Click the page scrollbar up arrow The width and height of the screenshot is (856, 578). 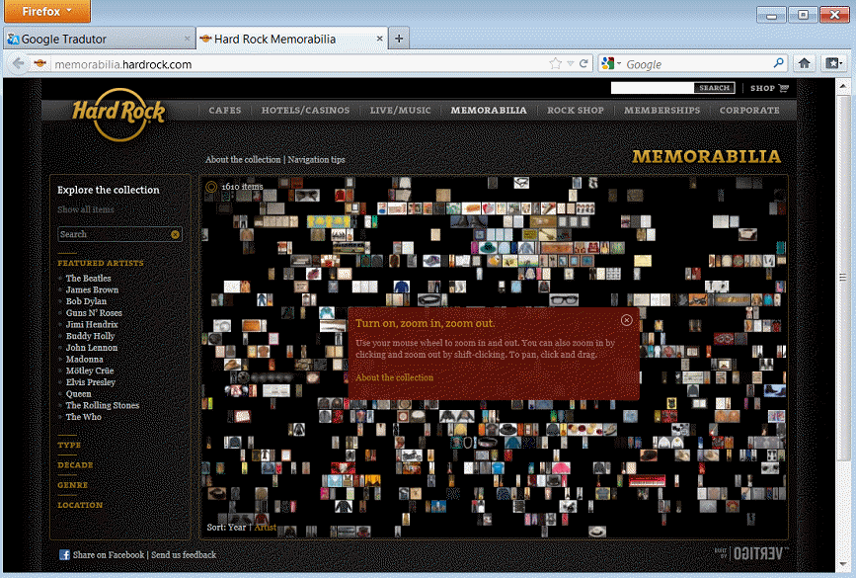click(843, 86)
